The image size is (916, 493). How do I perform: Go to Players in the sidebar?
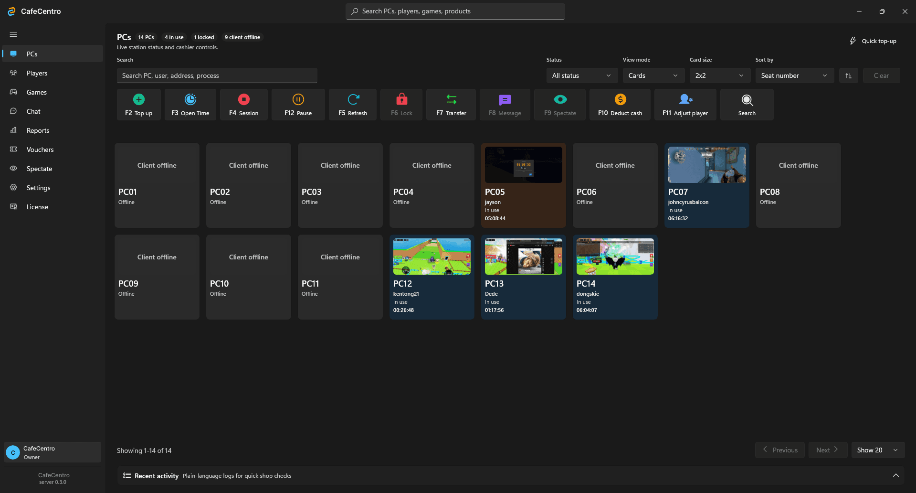(53, 73)
